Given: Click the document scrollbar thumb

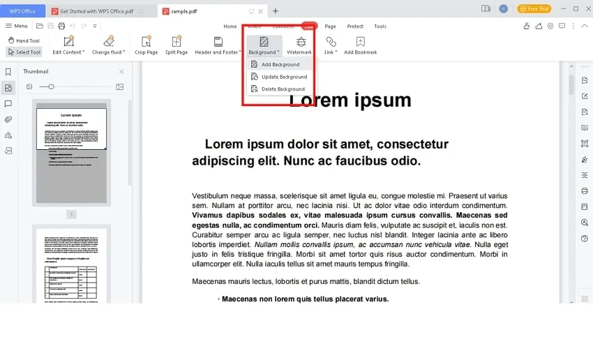Looking at the screenshot, I should click(571, 85).
